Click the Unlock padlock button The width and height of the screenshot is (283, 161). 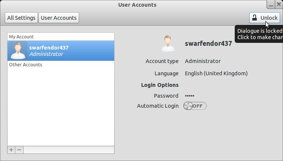(265, 18)
